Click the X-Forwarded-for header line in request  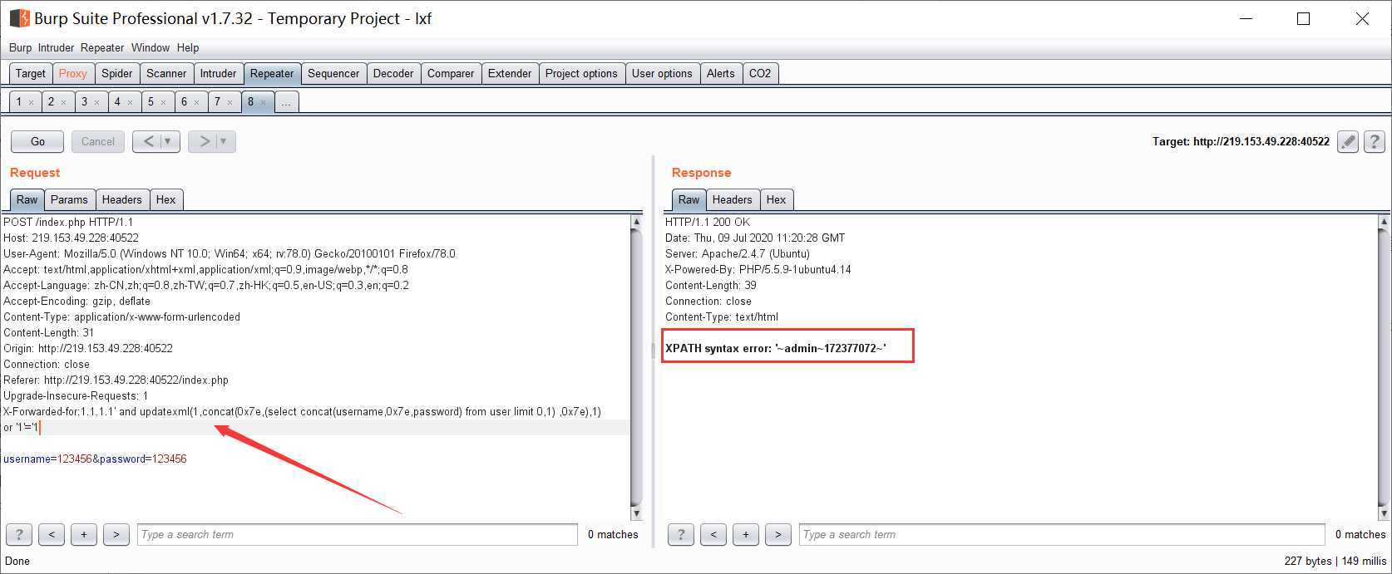pos(302,412)
